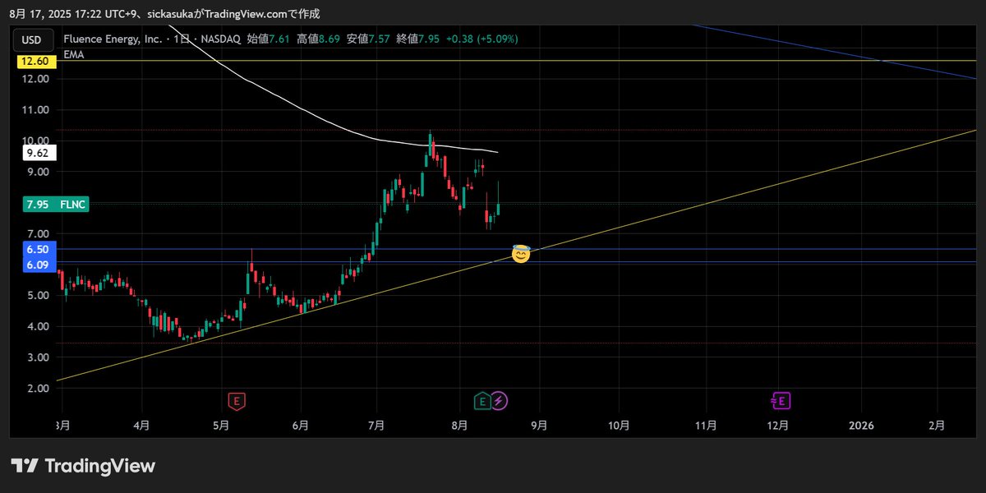Click the 11.00 price axis label
986x493 pixels.
click(37, 110)
